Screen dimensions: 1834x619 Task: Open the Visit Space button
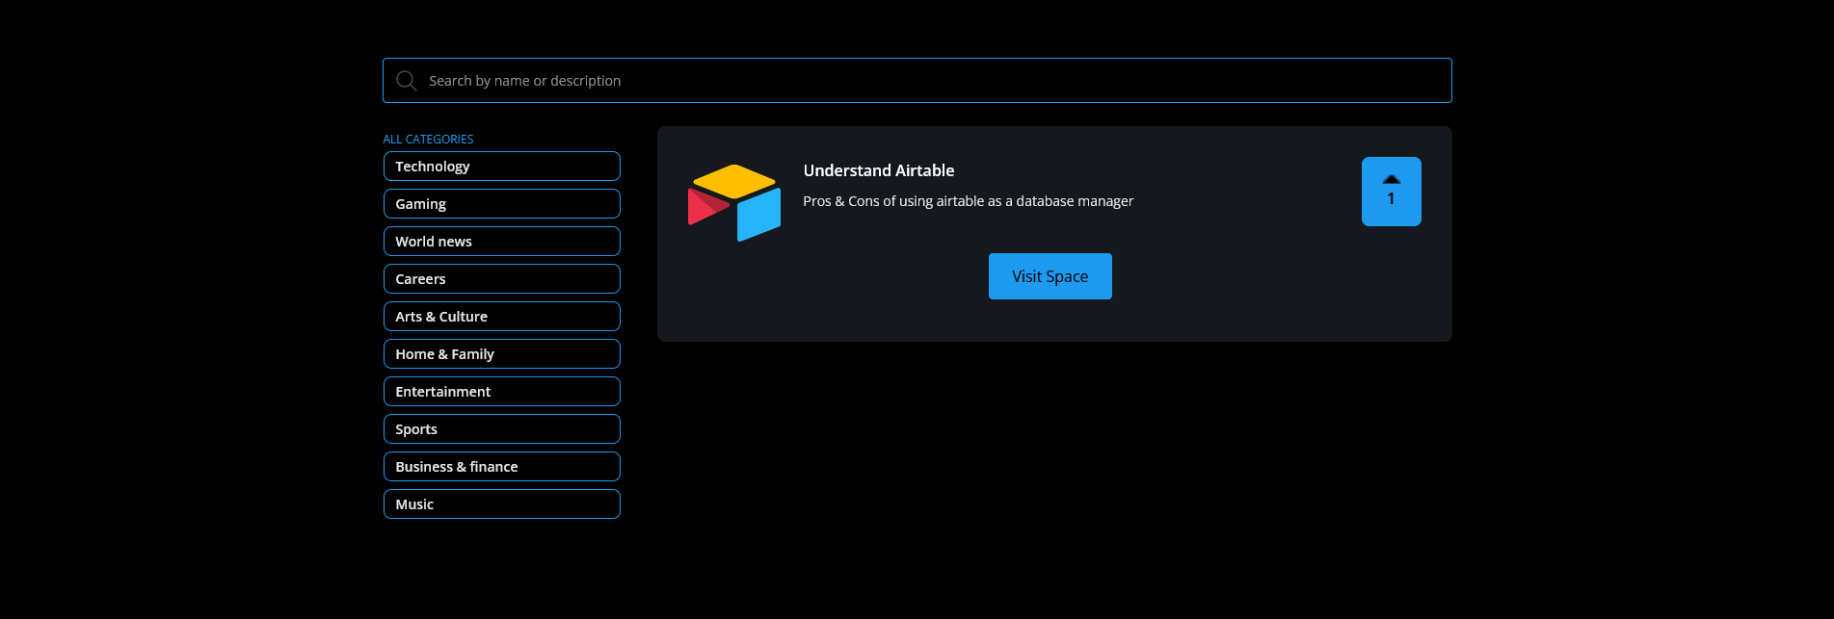tap(1050, 276)
